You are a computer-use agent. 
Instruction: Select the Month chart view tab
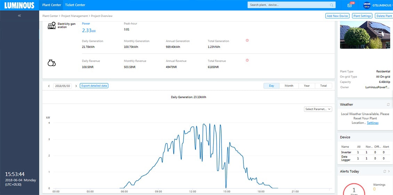289,86
